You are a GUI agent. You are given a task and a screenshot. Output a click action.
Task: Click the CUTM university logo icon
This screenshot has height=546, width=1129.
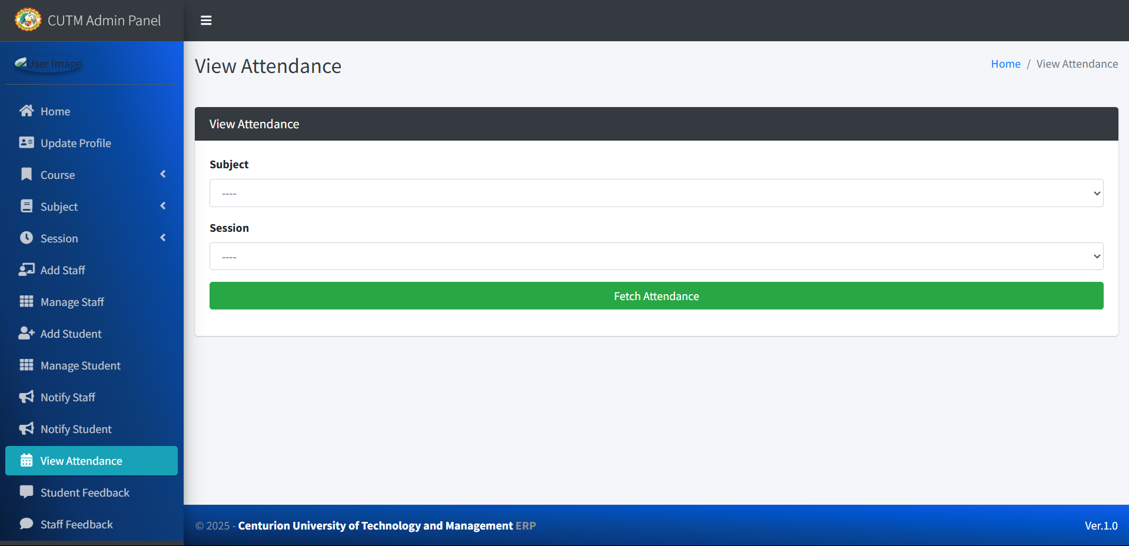28,20
